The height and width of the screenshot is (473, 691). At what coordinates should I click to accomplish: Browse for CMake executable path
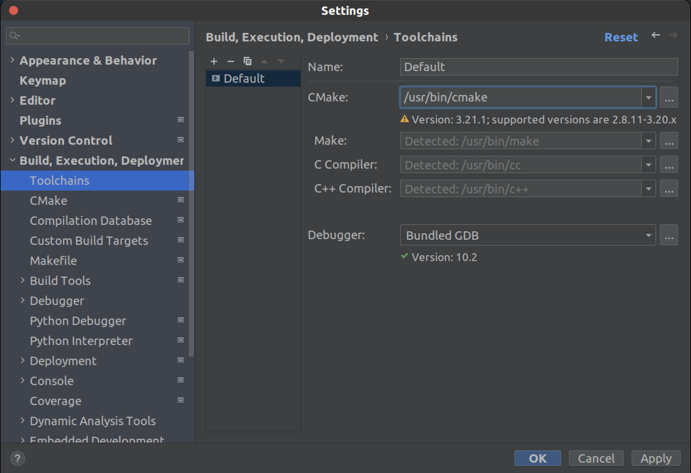[668, 97]
